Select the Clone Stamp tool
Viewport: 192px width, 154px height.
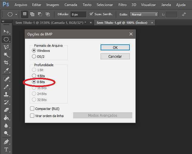6,94
